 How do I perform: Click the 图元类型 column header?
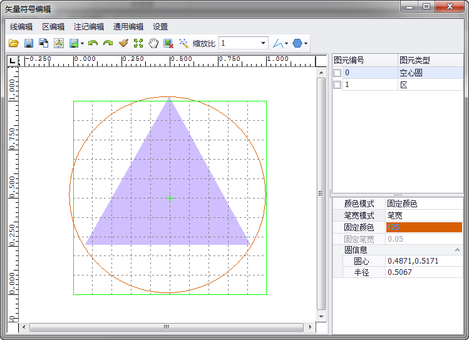[415, 60]
